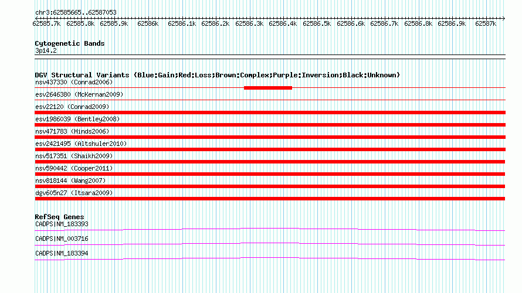Click the 62587k ruler tick label
This screenshot has height=293, width=522.
(486, 23)
